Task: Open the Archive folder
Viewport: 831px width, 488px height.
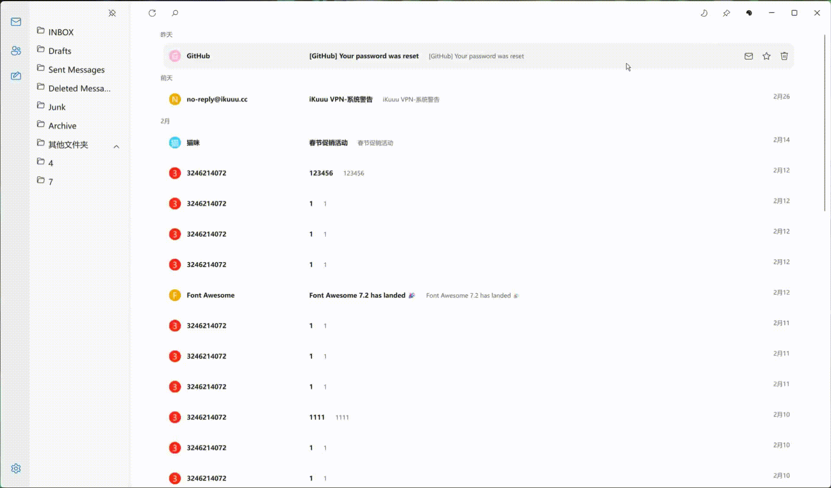Action: tap(62, 125)
